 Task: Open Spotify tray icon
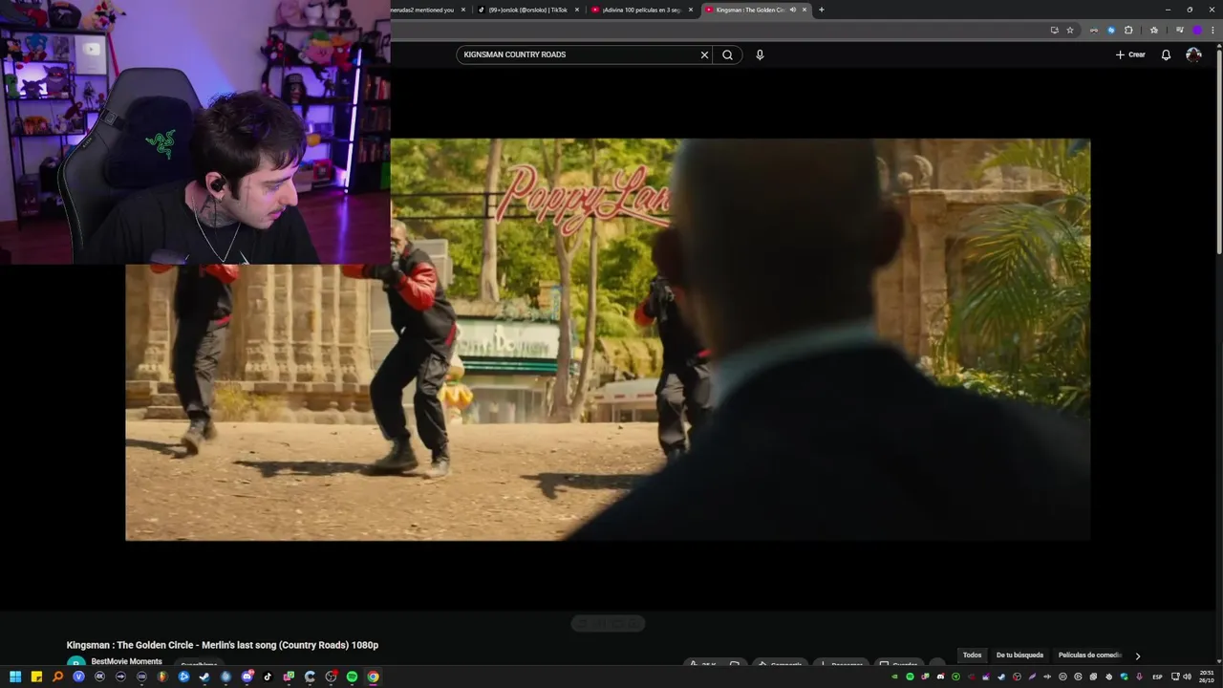pos(910,677)
